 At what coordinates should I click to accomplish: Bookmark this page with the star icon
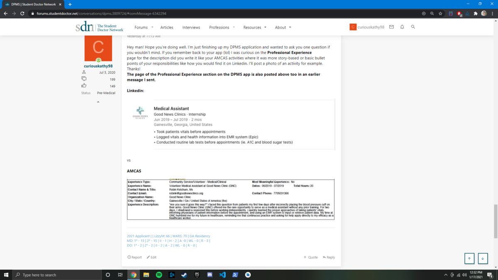(440, 13)
